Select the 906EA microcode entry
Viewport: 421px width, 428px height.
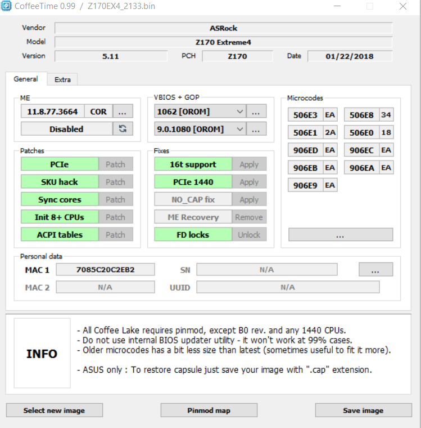click(x=369, y=168)
